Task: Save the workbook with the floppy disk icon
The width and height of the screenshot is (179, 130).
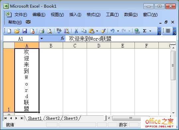Action: pyautogui.click(x=25, y=31)
